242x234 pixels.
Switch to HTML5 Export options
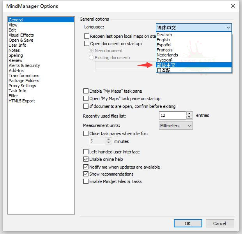click(22, 101)
